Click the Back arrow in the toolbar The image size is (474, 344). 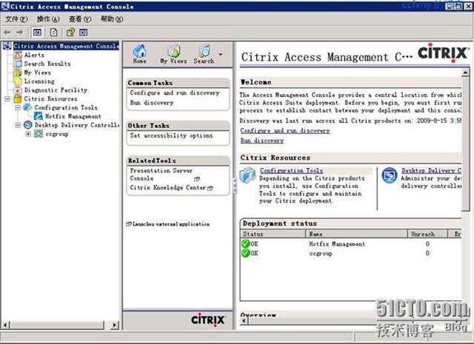pyautogui.click(x=7, y=32)
